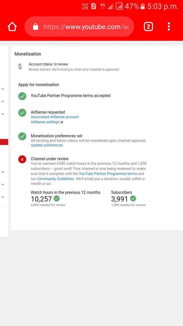Viewport: 183px width, 326px height.
Task: Click green check next to 10,257 watch hours
Action: [57, 199]
